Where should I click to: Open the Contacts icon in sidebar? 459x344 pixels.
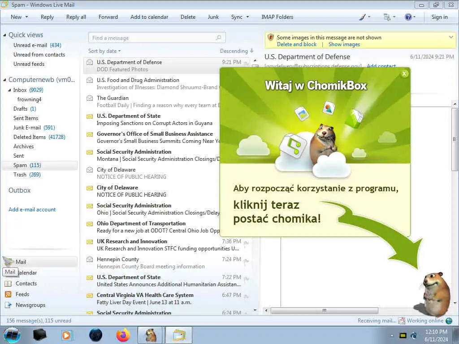[x=8, y=284]
